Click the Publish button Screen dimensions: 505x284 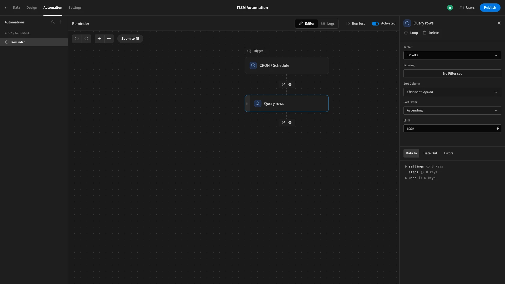point(490,8)
